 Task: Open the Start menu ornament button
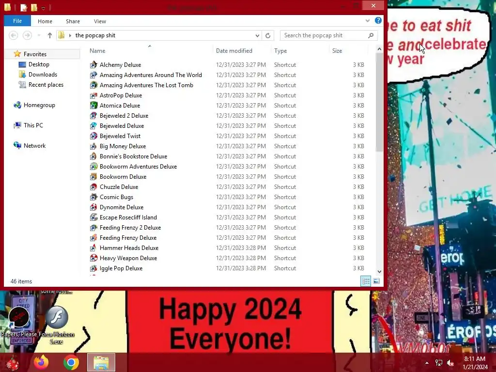(x=13, y=362)
